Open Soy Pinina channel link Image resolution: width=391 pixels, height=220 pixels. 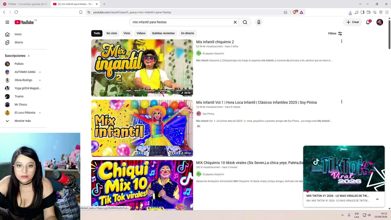208,114
